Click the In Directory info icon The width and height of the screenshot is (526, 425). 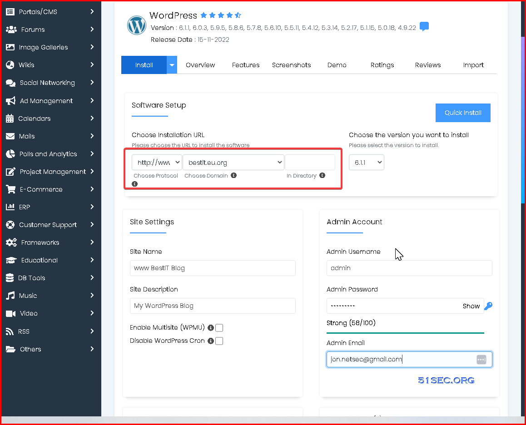pos(323,175)
